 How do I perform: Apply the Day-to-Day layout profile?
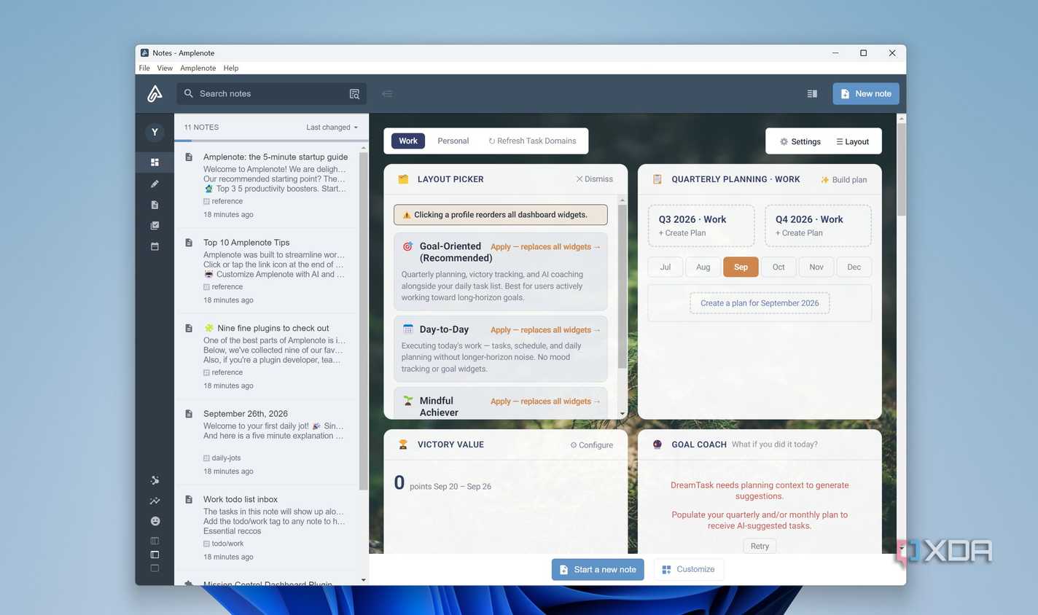click(545, 330)
